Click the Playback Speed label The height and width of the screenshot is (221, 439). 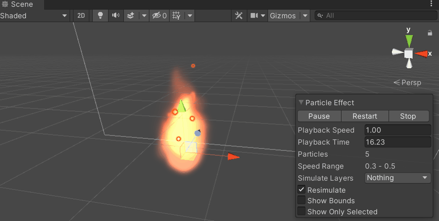coord(326,130)
